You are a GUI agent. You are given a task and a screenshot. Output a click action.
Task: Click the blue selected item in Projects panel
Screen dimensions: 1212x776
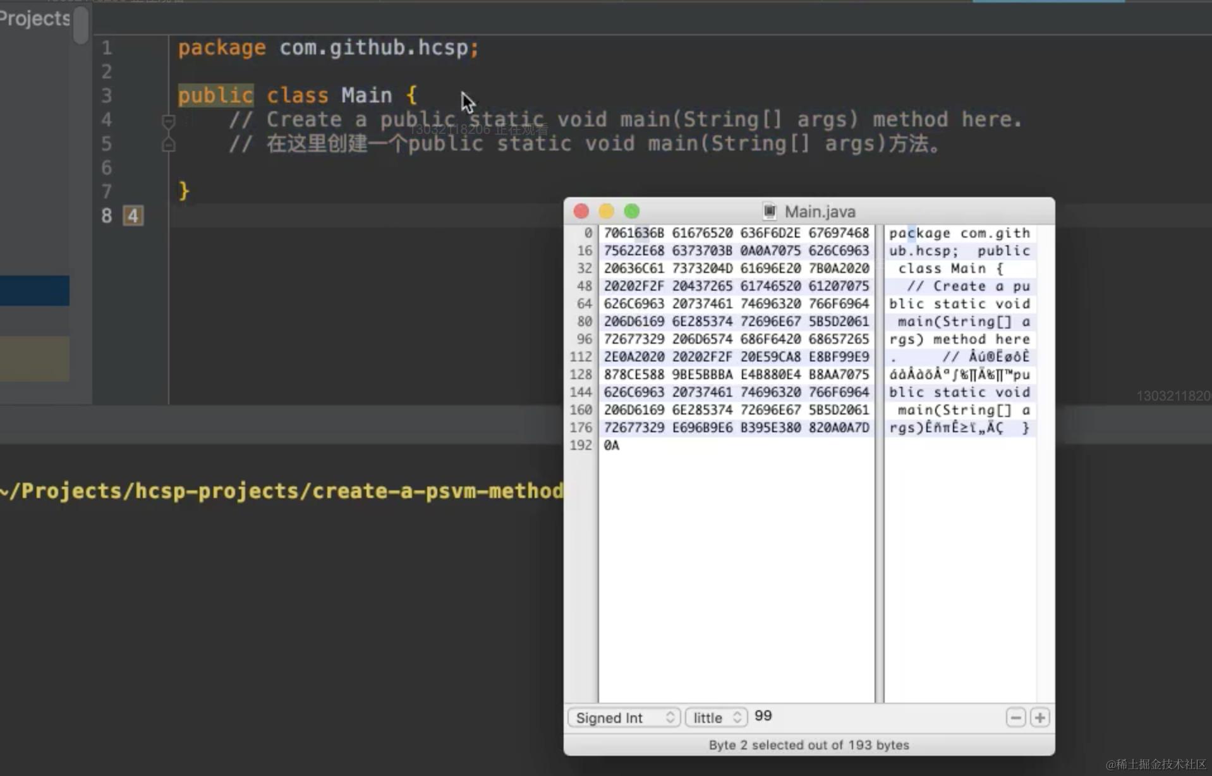click(35, 291)
